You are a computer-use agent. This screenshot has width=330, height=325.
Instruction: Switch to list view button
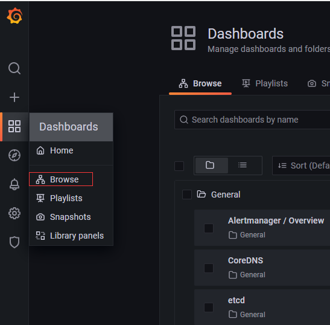click(x=243, y=166)
